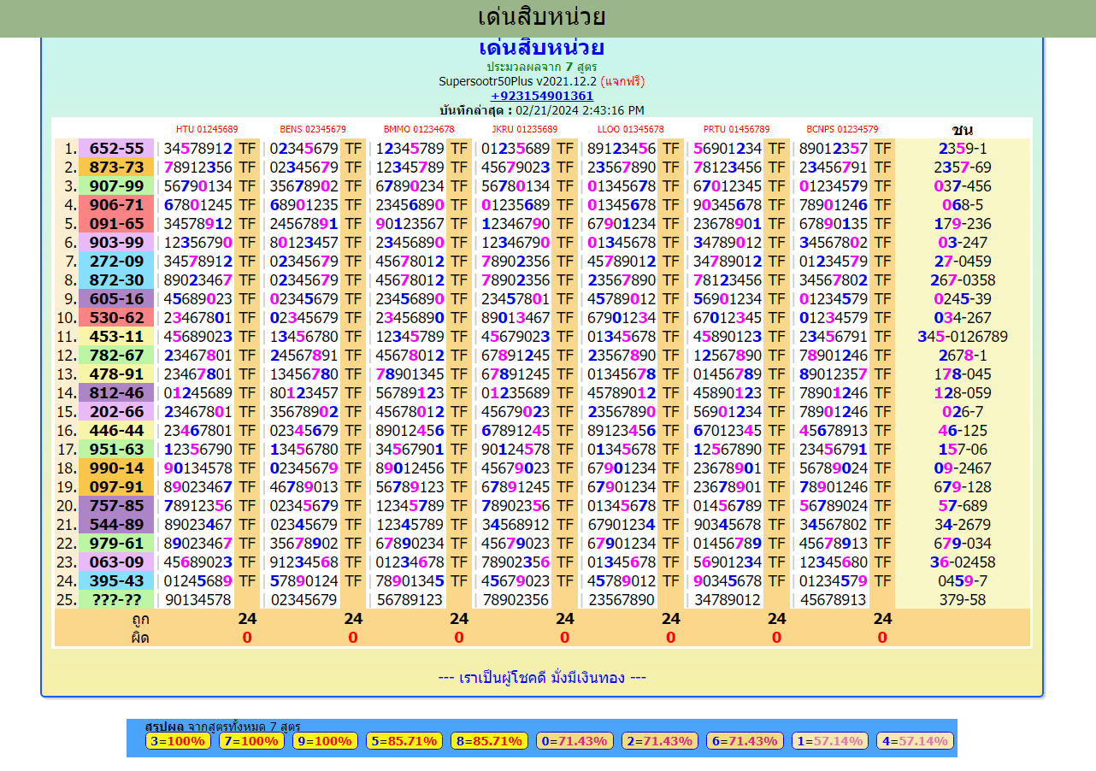
Task: Select the result cell 605-16
Action: coord(116,298)
